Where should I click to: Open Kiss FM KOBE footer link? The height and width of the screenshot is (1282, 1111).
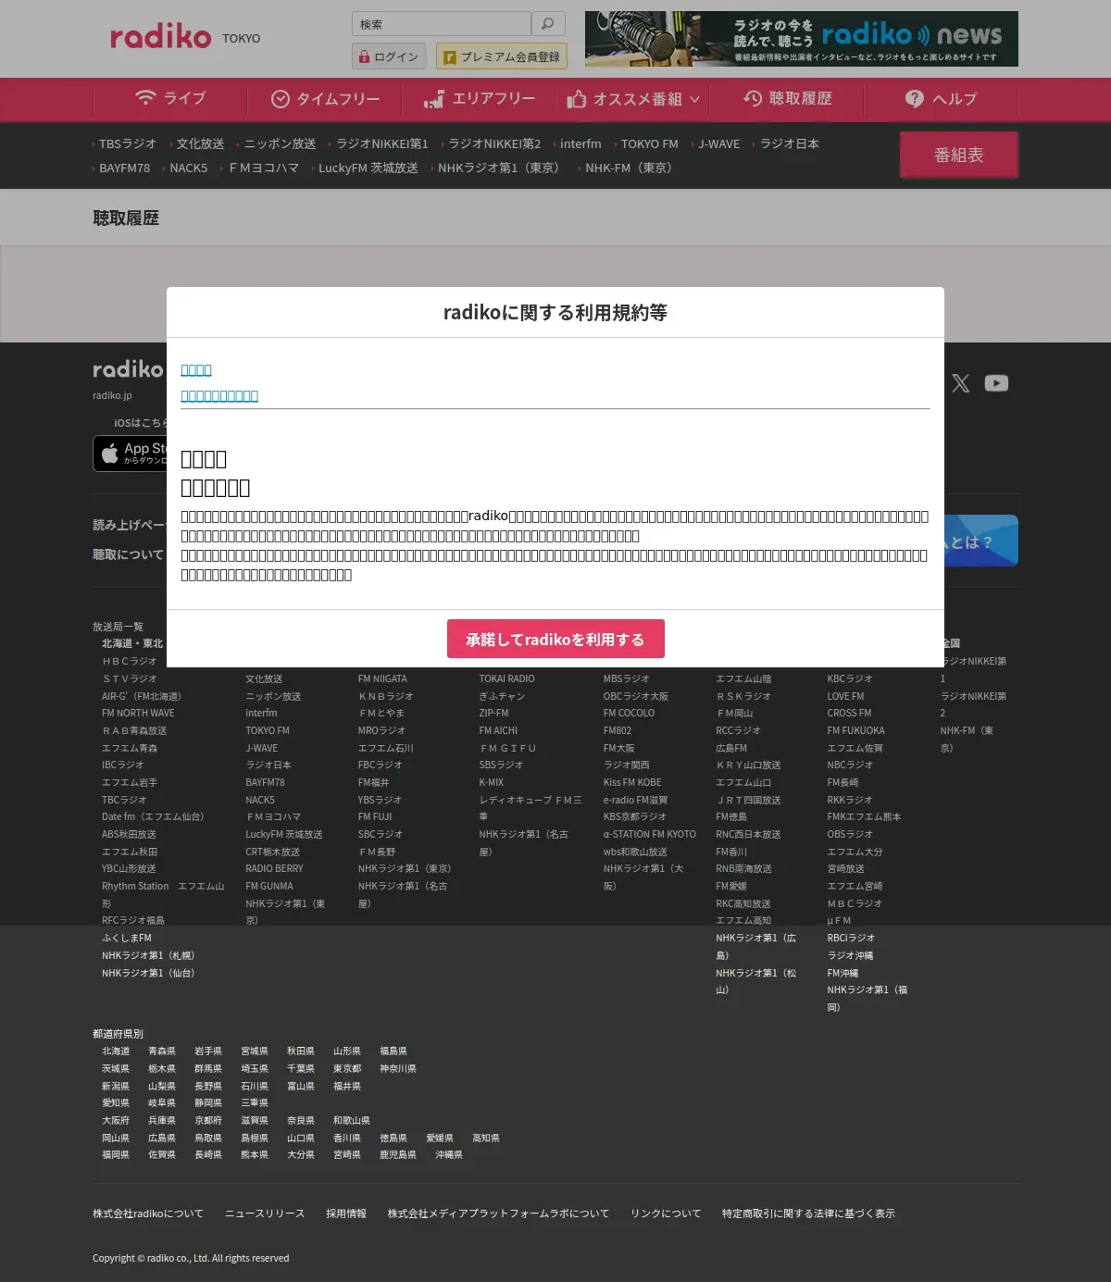pos(632,783)
